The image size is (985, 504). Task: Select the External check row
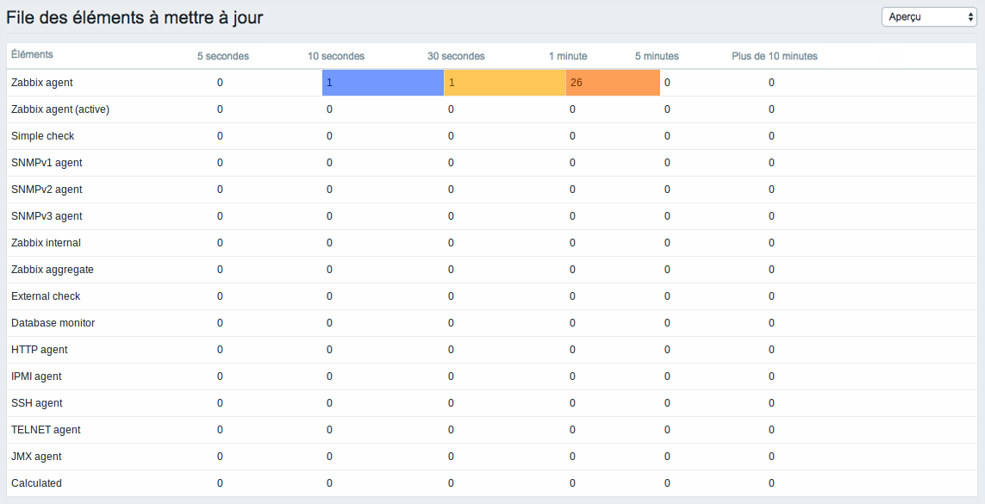pyautogui.click(x=492, y=296)
